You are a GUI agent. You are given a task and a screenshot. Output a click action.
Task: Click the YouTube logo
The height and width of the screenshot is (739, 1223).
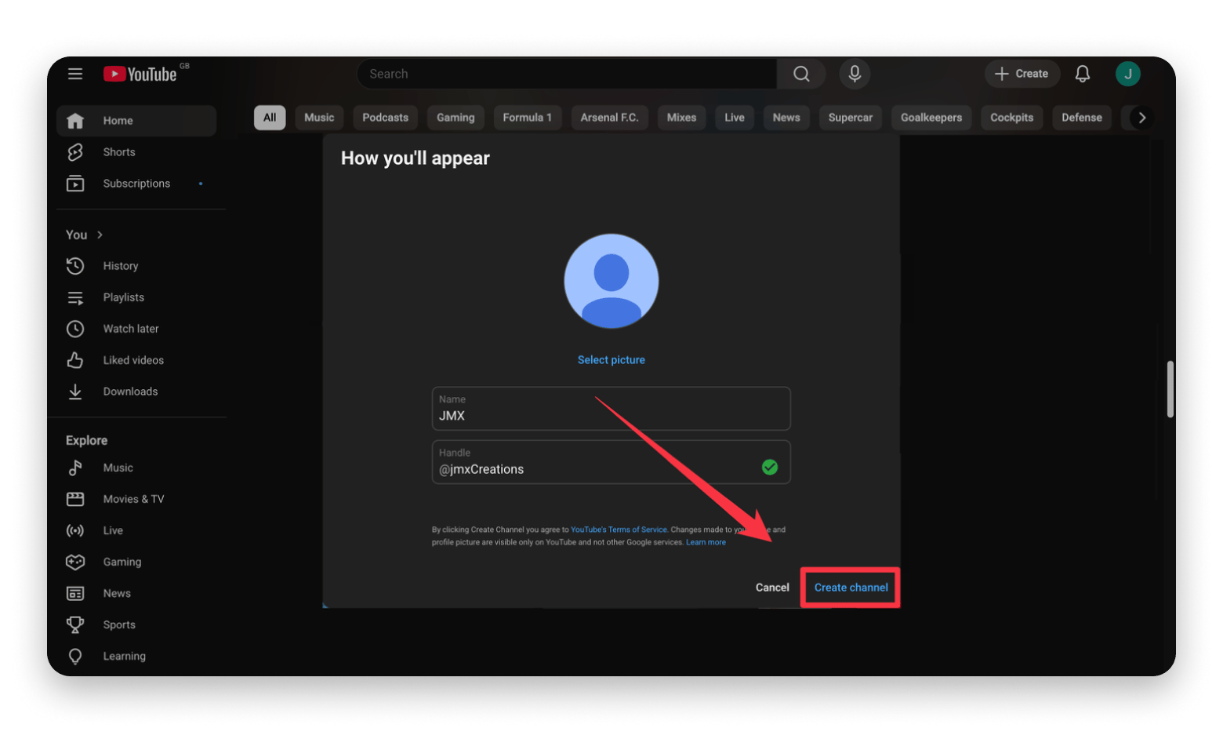tap(141, 74)
